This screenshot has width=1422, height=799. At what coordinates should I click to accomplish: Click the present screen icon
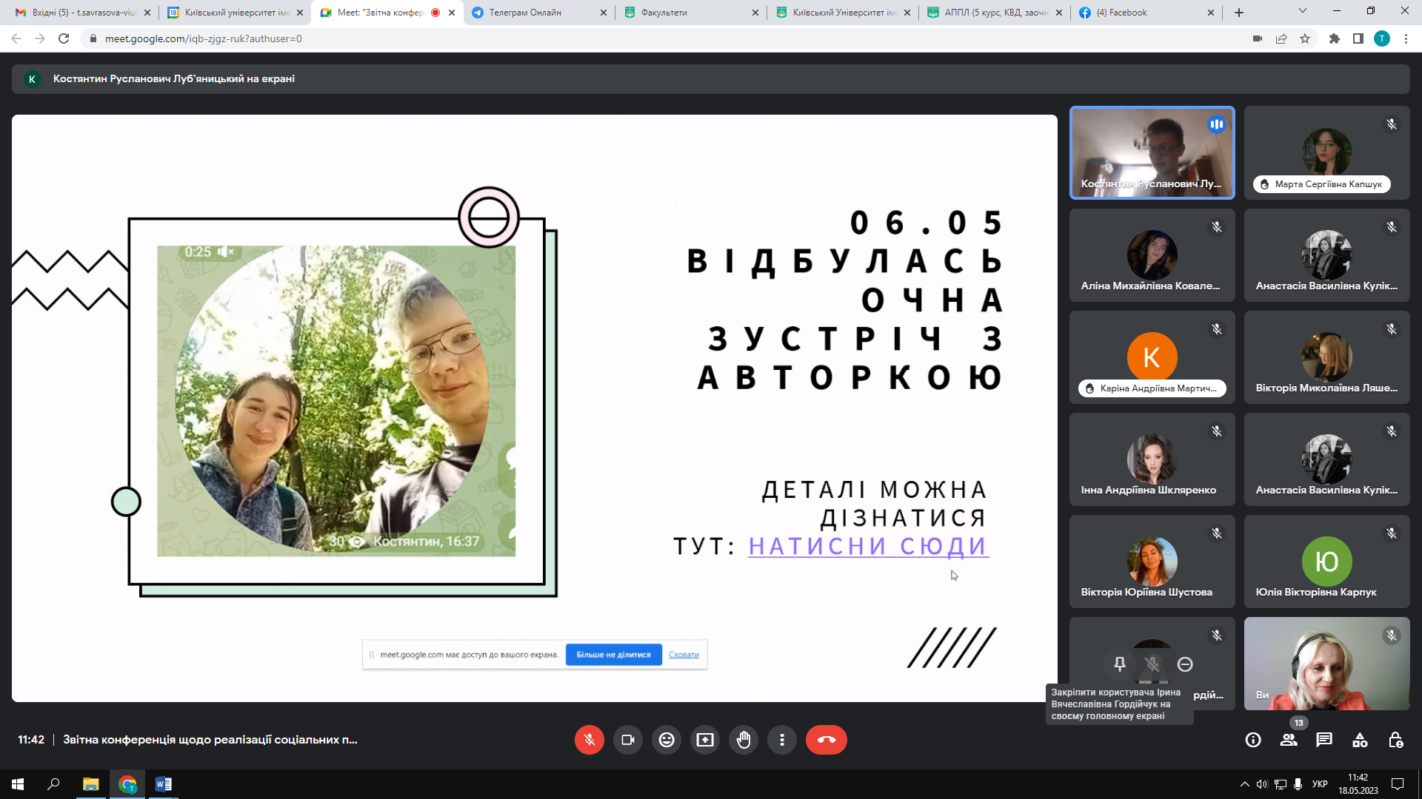[x=705, y=740]
